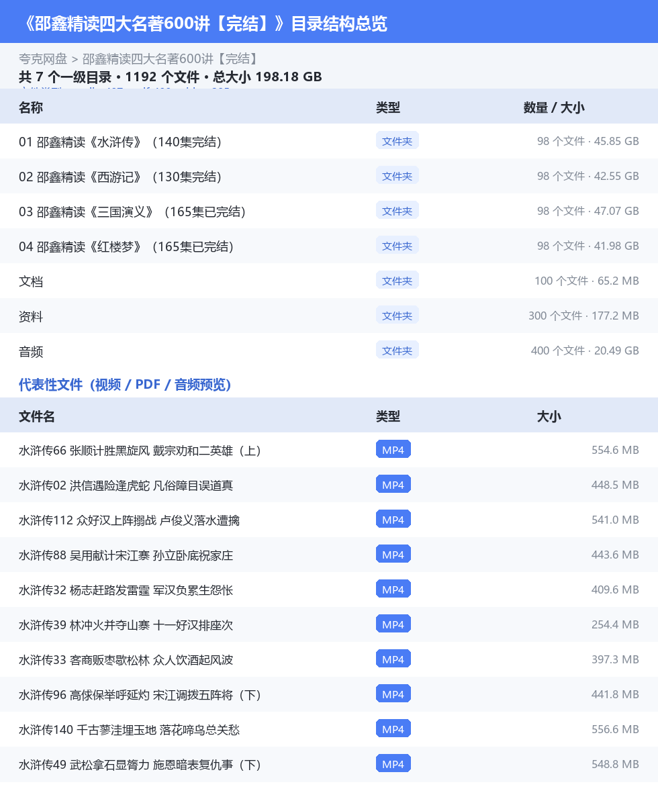Click summary text 共 7 个一级目录
This screenshot has width=658, height=803.
65,77
